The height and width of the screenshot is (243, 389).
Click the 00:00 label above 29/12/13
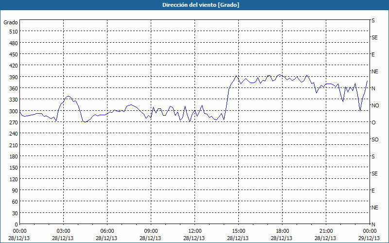click(370, 231)
